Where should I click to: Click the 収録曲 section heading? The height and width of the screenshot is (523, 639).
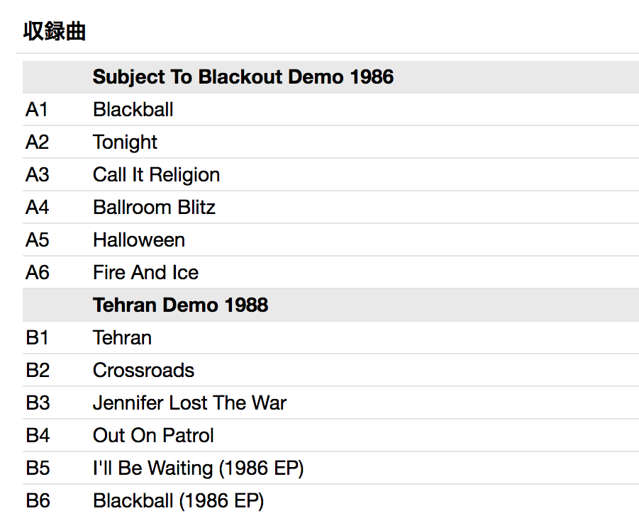tap(55, 32)
